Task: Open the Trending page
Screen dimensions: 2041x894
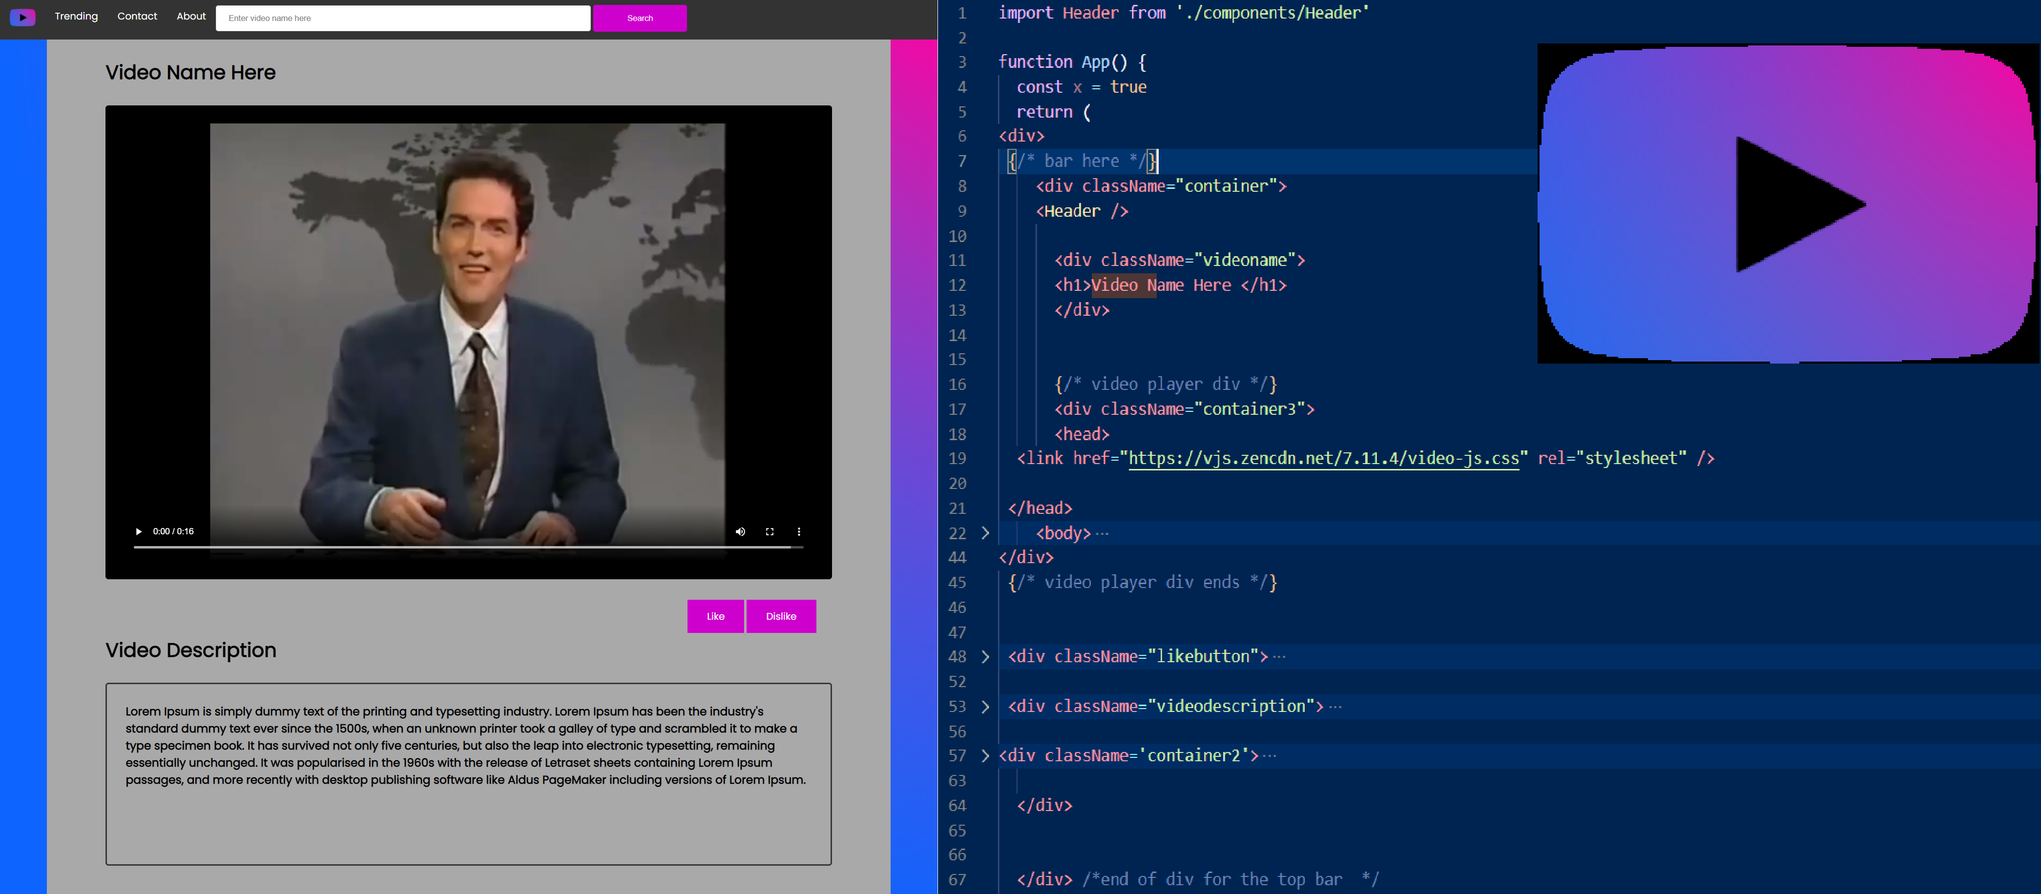Action: 76,16
